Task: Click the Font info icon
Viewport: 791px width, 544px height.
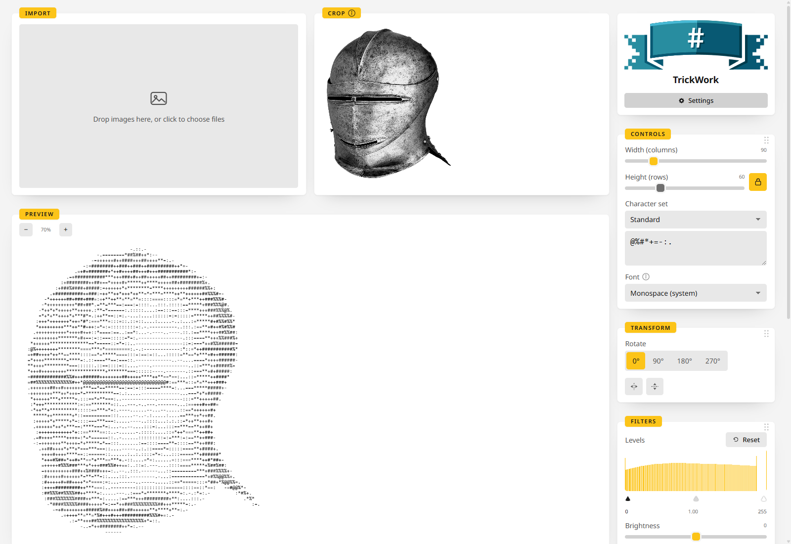Action: click(x=646, y=277)
